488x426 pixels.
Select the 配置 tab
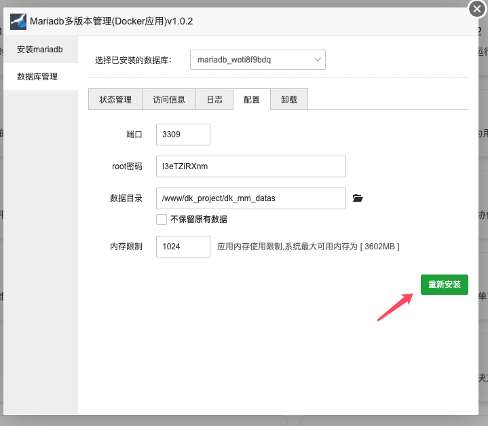[252, 99]
